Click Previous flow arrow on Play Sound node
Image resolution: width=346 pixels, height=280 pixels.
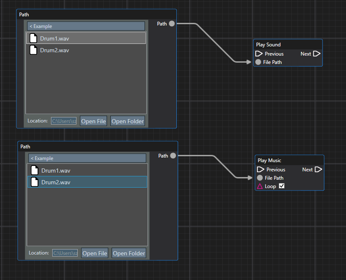[x=259, y=54]
